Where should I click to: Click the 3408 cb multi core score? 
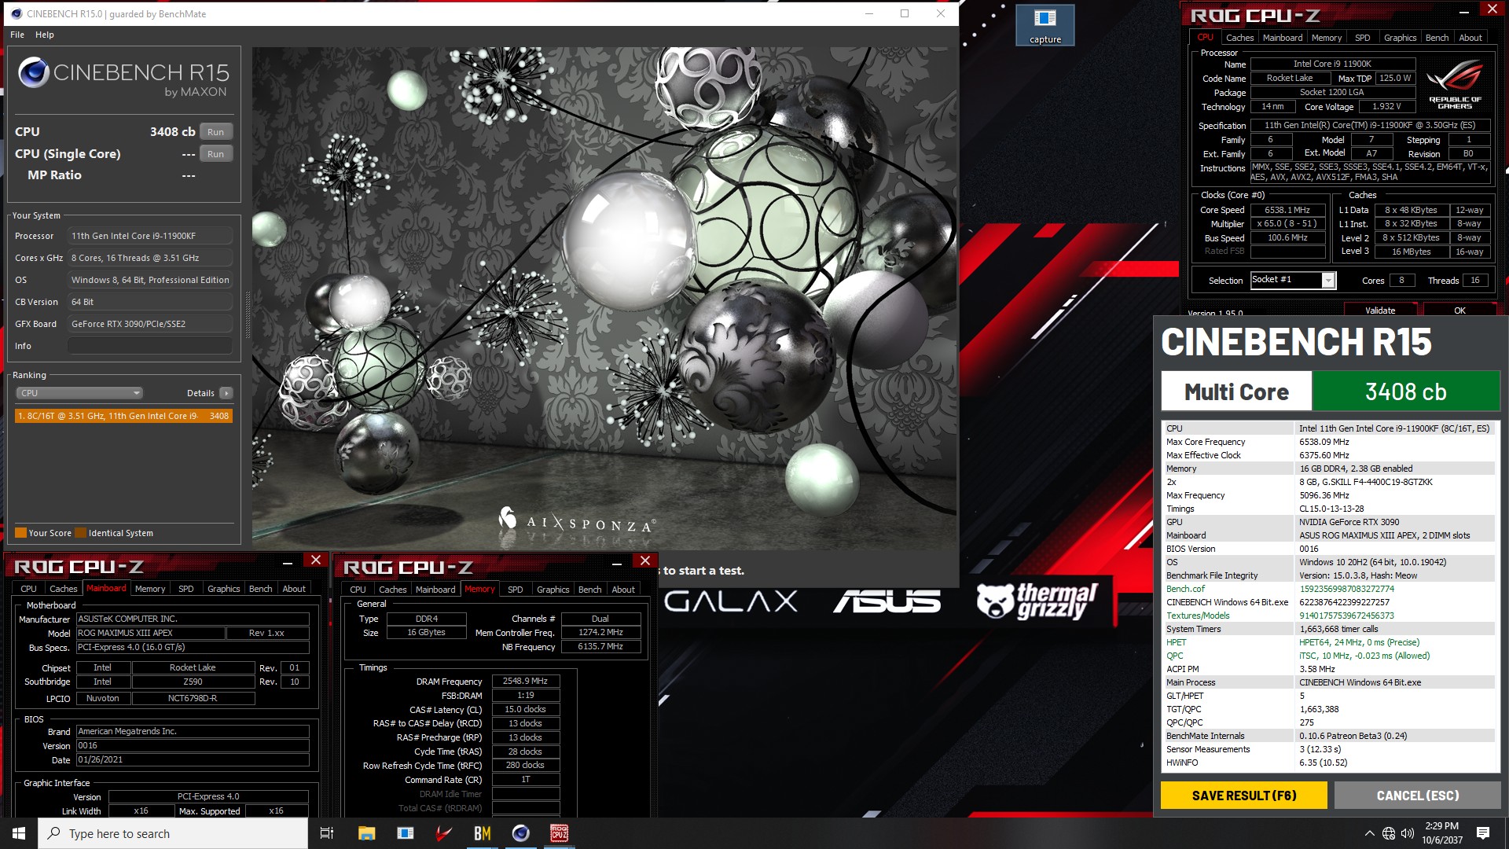click(x=1405, y=391)
